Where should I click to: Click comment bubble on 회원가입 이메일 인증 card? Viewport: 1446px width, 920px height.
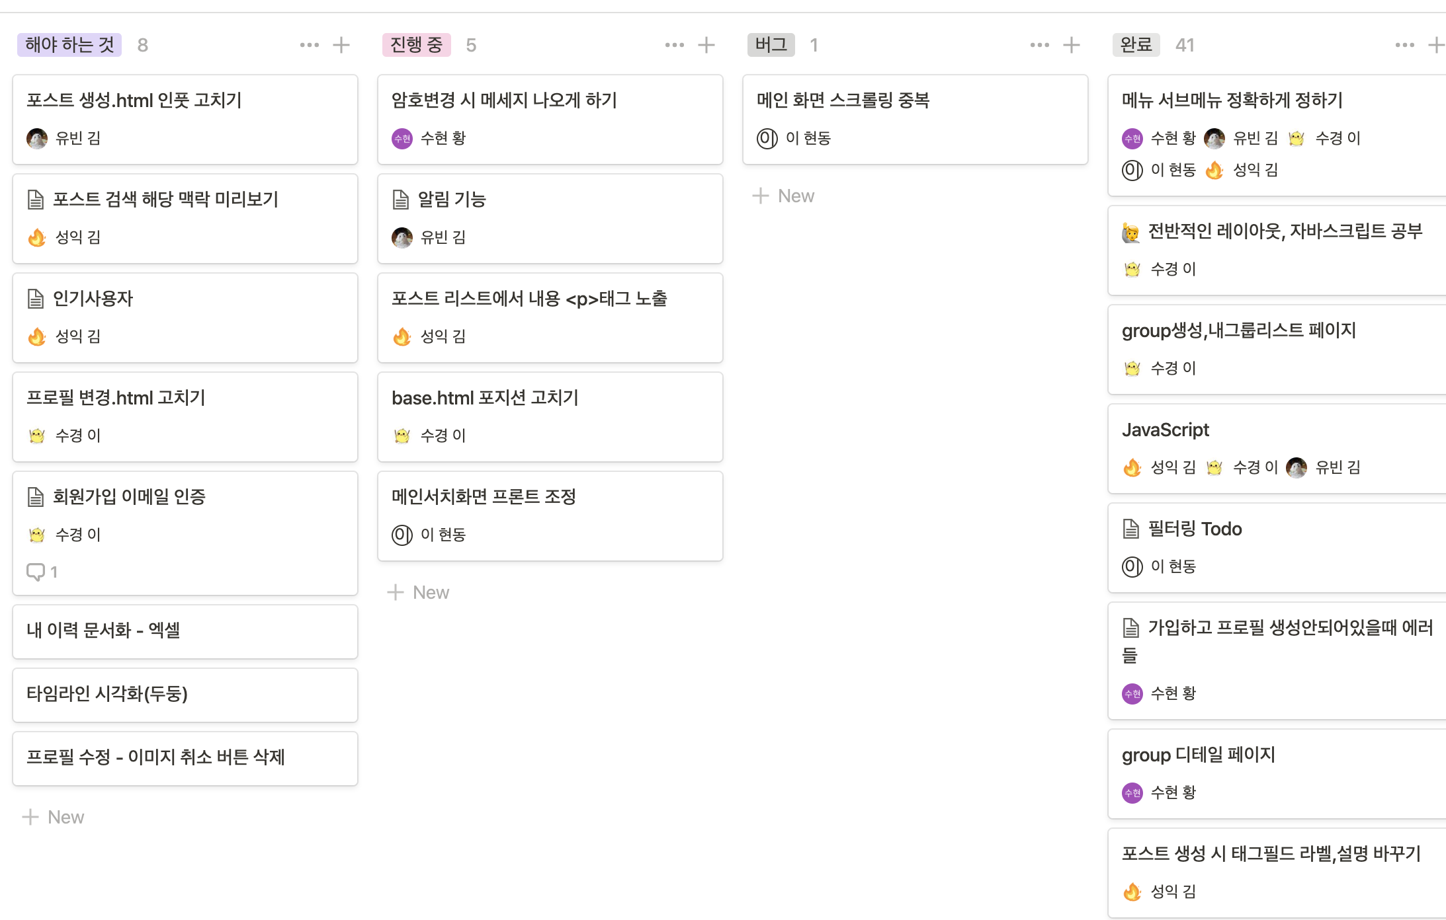pos(36,572)
